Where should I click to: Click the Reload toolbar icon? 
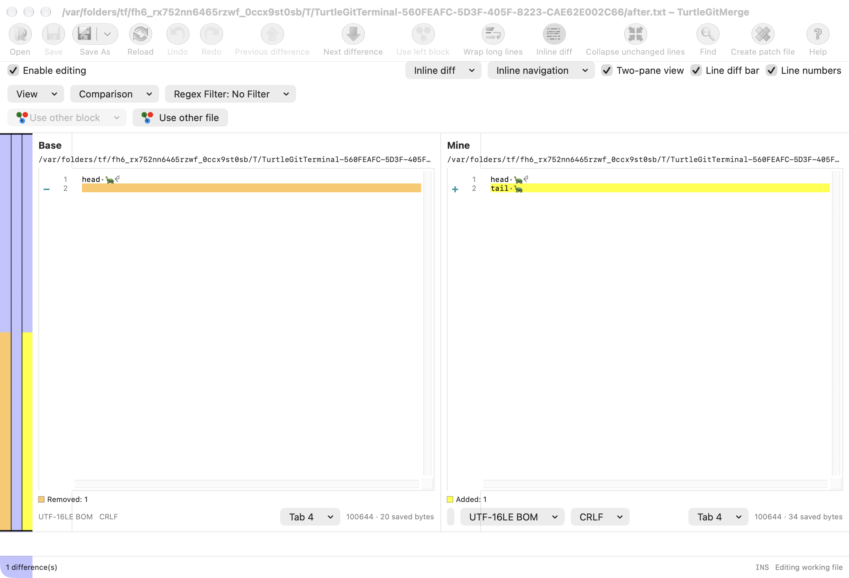tap(140, 34)
